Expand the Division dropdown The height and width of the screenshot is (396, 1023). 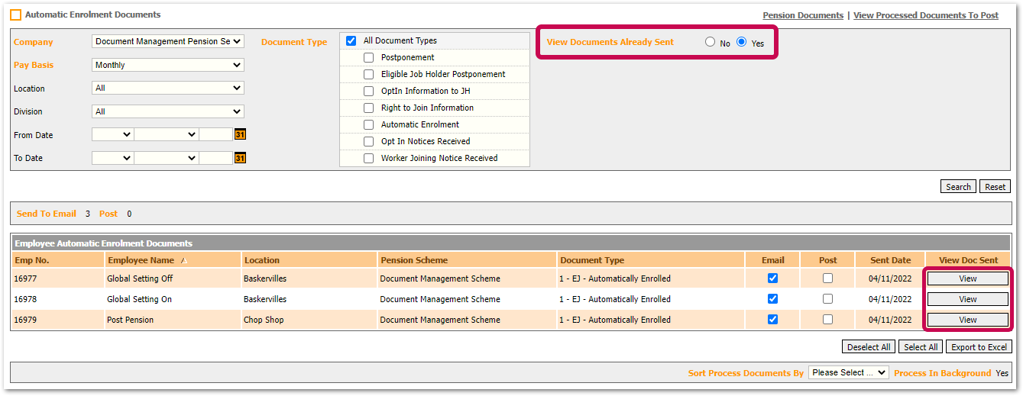(167, 112)
